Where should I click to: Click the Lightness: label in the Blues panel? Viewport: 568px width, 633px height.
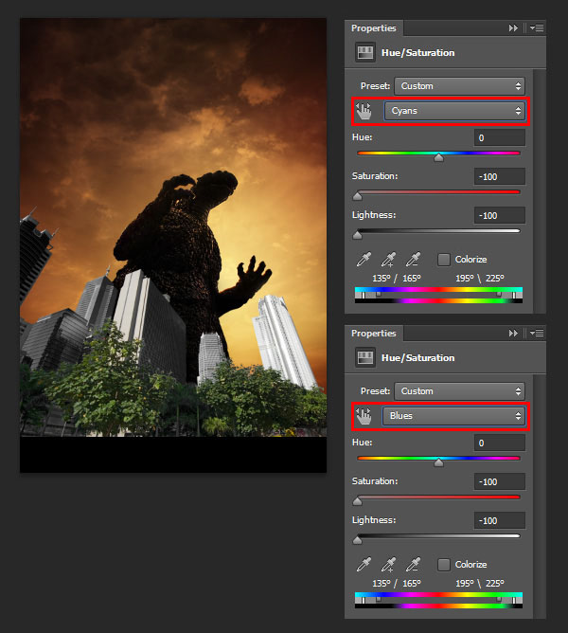(x=374, y=520)
